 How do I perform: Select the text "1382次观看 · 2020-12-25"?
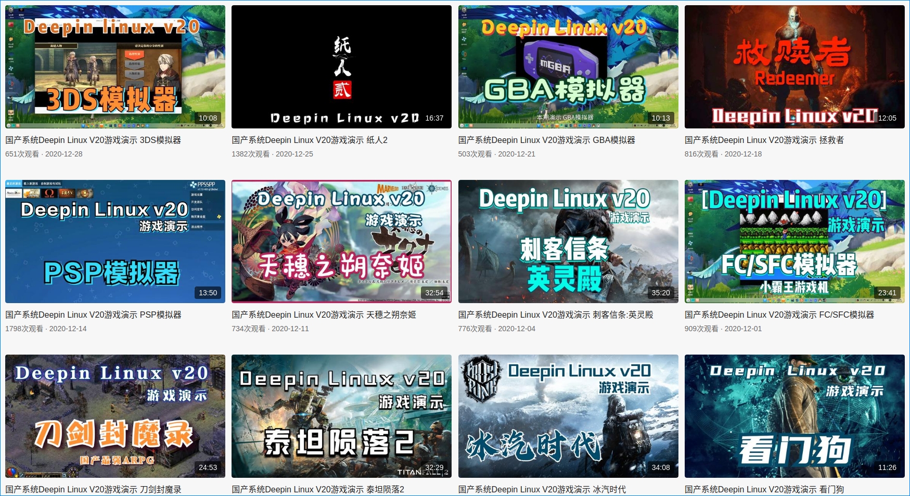click(x=272, y=154)
